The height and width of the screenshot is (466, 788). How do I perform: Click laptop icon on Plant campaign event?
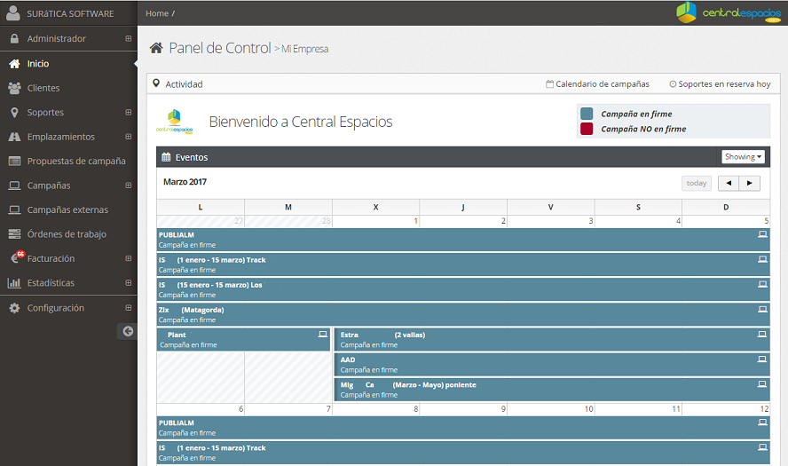coord(323,335)
